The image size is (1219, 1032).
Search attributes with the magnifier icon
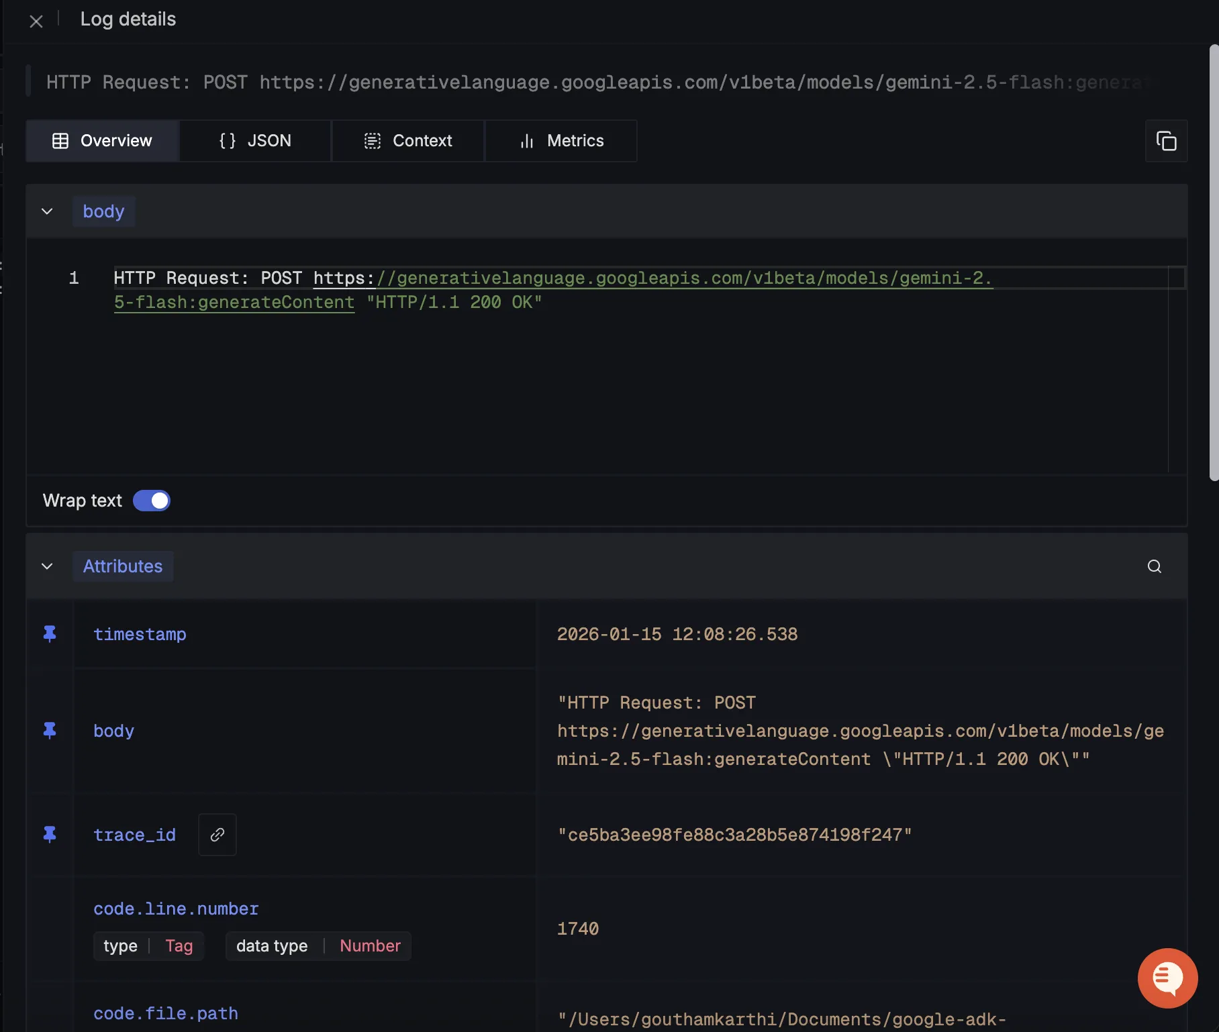[x=1154, y=566]
